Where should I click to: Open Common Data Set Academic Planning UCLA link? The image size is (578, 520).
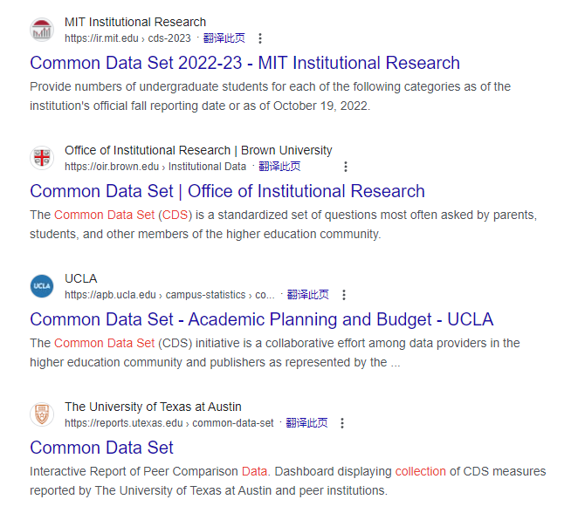[261, 319]
